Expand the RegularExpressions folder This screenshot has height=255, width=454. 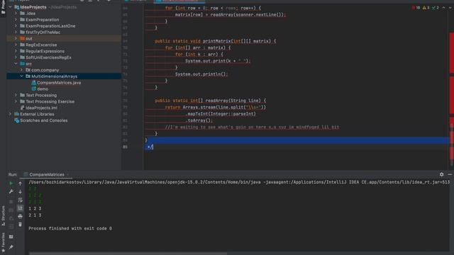click(16, 51)
